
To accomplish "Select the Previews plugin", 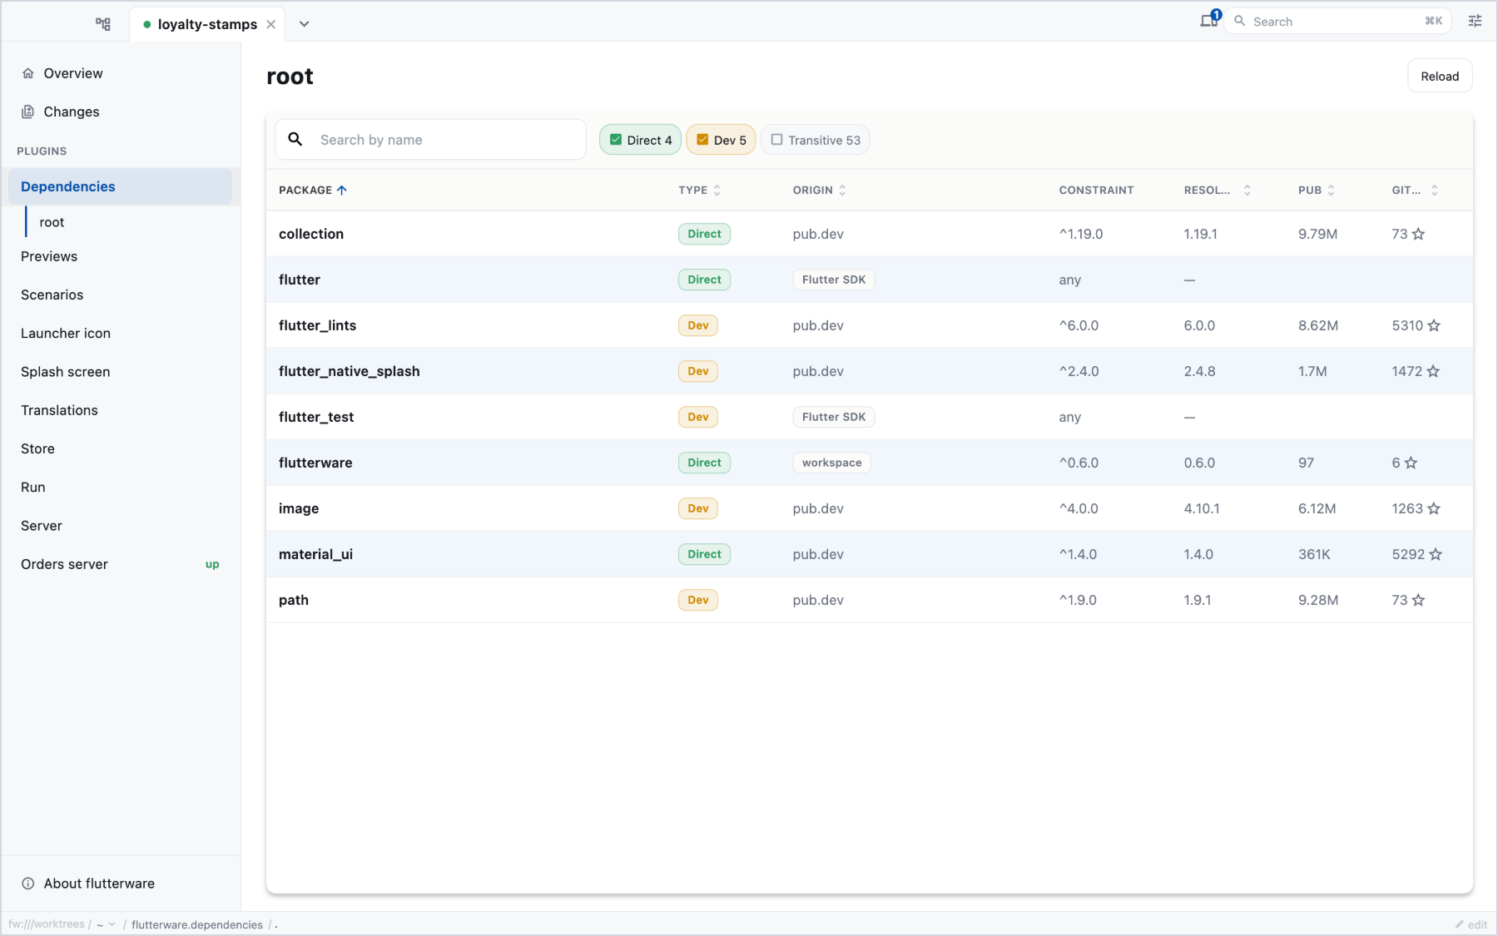I will point(121,256).
